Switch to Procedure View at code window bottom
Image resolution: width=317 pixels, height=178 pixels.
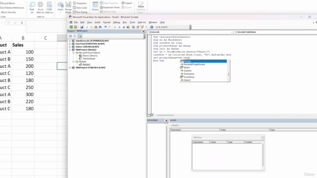149,115
